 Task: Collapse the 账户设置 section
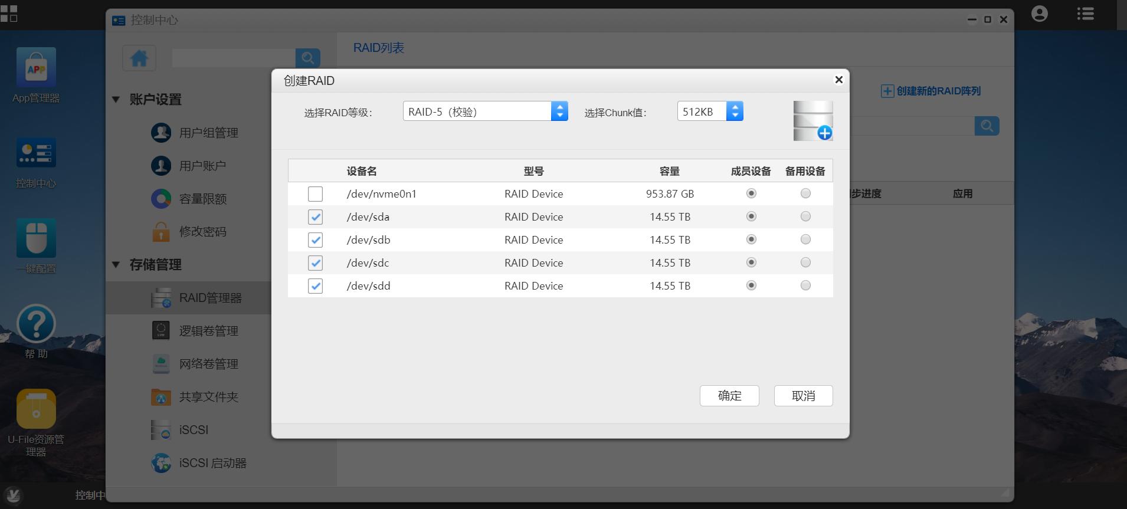116,100
